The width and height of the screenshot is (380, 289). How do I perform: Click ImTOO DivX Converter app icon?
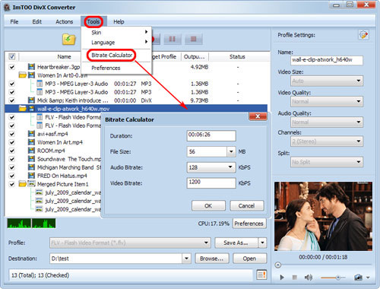coord(6,8)
